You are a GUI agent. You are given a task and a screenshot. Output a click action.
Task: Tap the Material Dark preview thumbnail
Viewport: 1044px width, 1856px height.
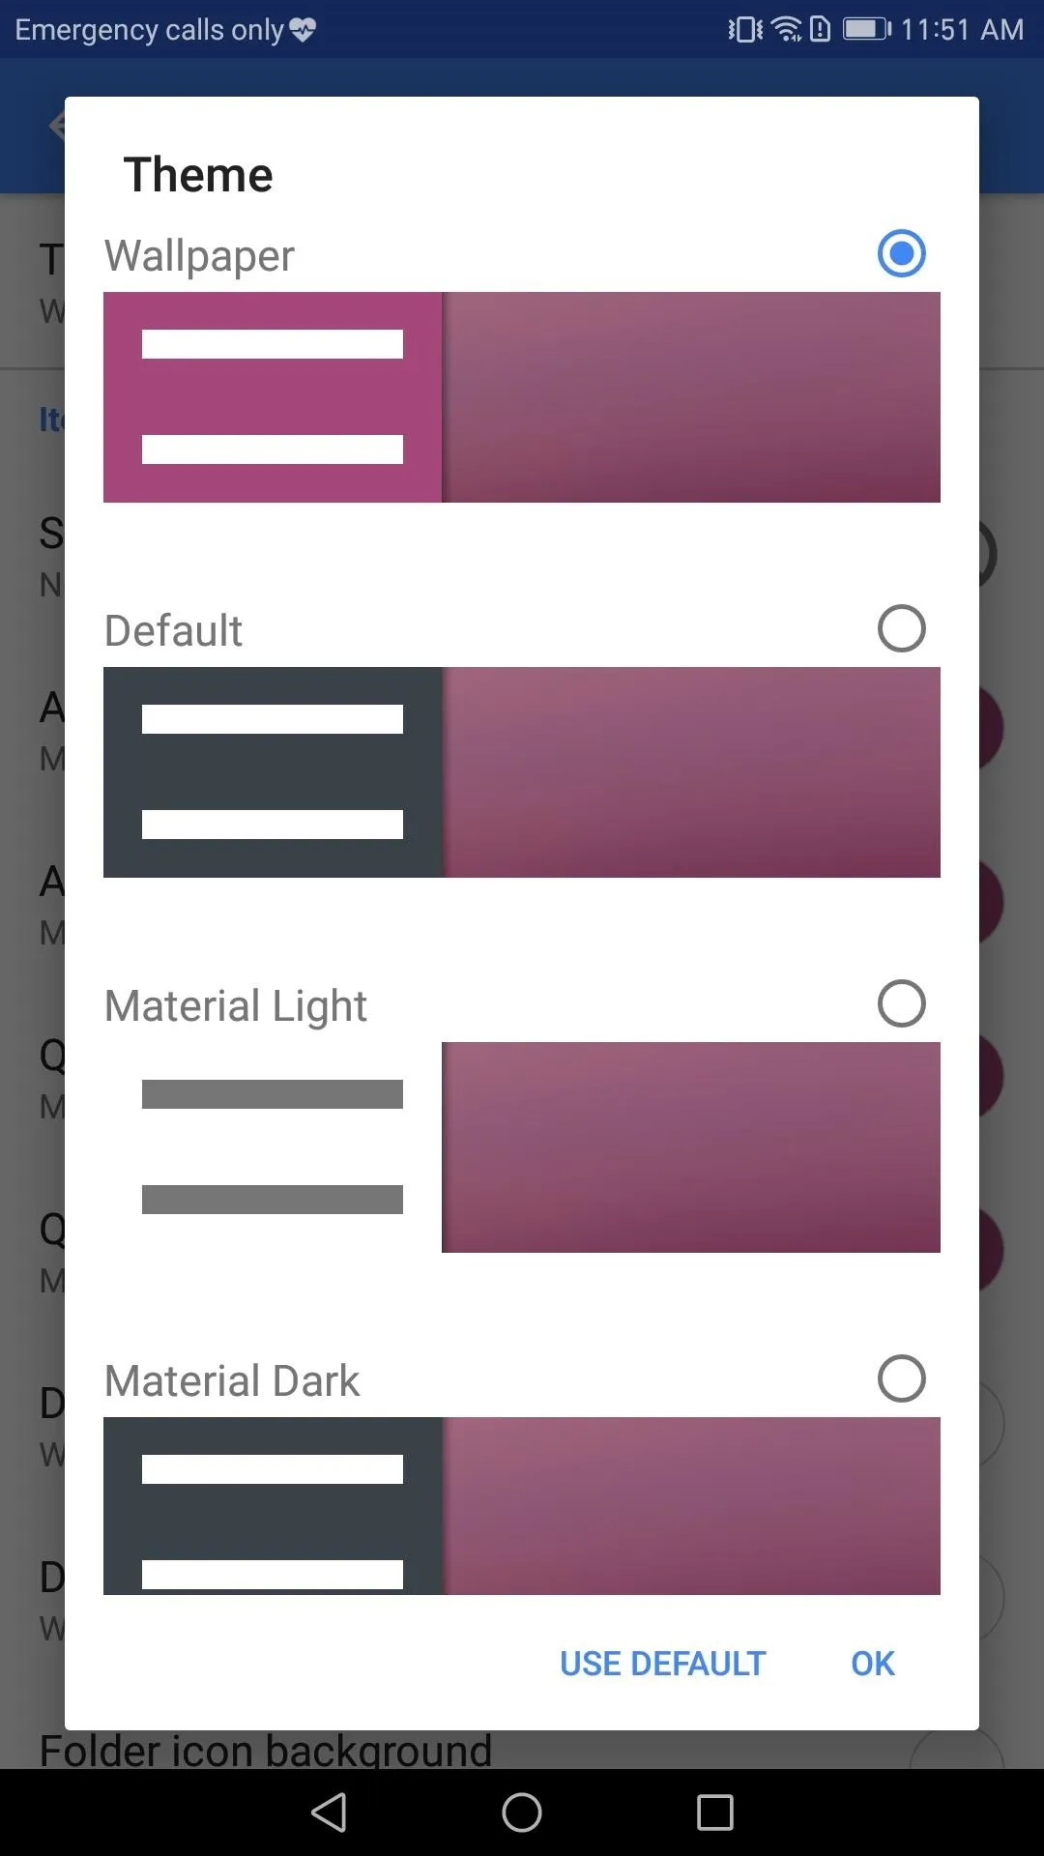click(x=522, y=1506)
